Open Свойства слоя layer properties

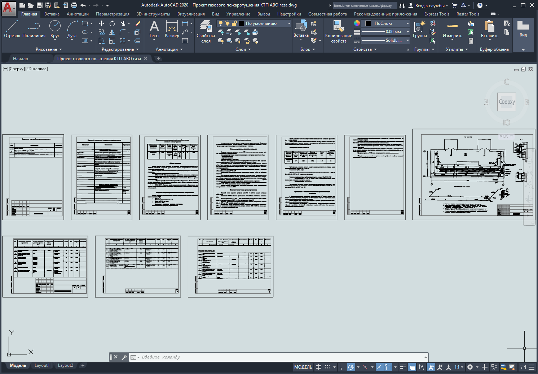(206, 31)
